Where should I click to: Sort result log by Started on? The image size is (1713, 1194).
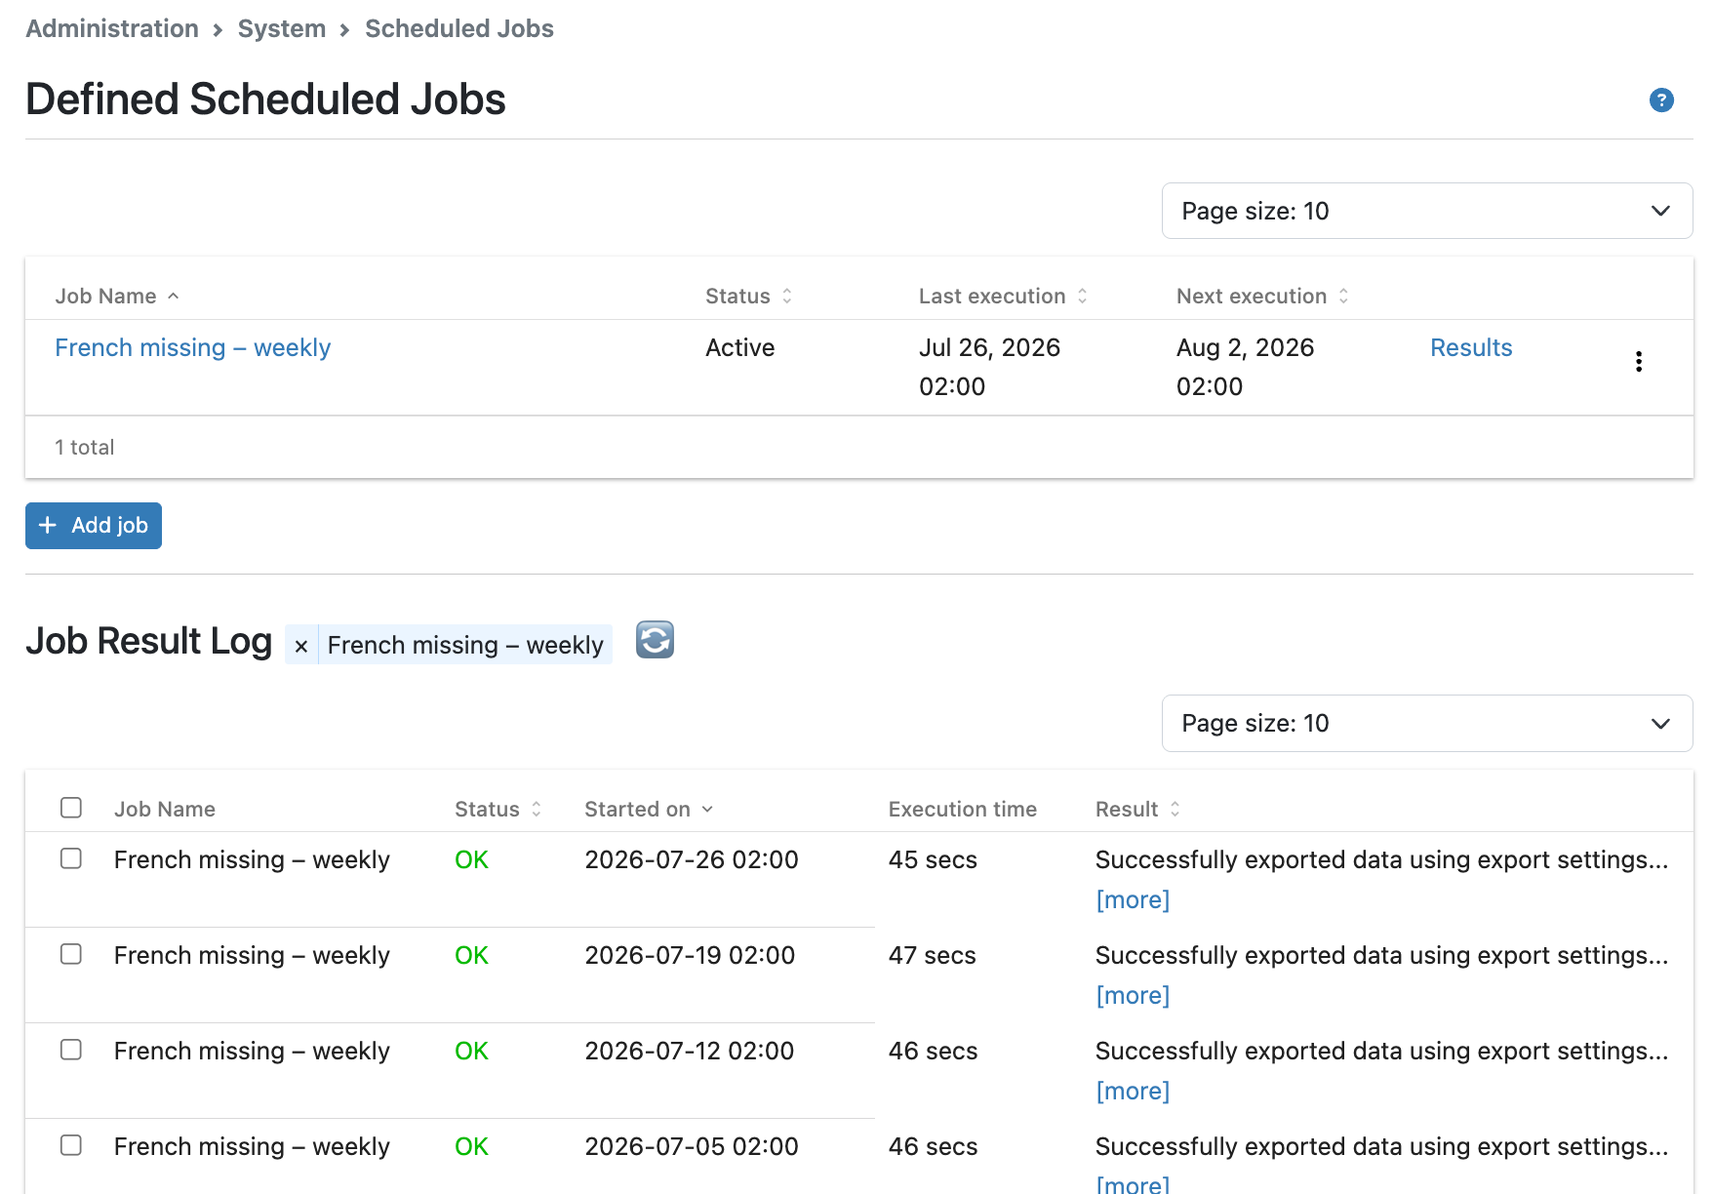coord(649,809)
